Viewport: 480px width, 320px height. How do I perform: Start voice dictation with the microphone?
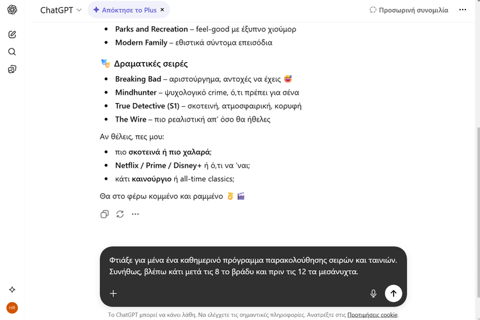(373, 293)
